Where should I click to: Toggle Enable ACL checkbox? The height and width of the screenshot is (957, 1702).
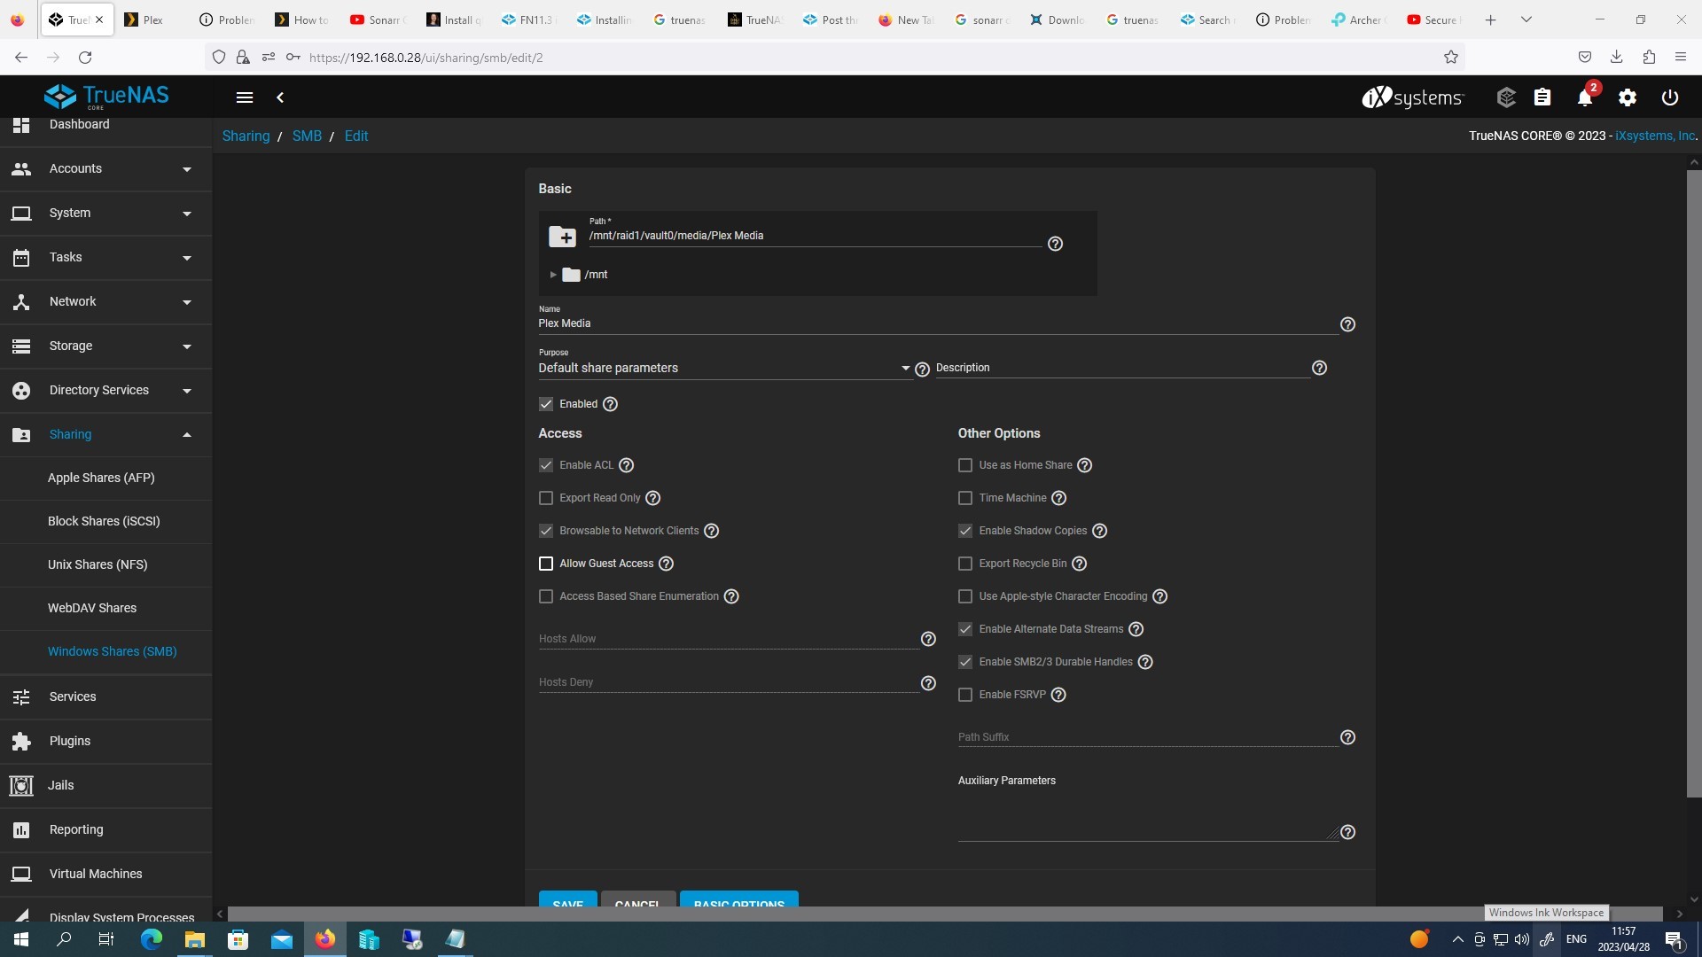(546, 465)
